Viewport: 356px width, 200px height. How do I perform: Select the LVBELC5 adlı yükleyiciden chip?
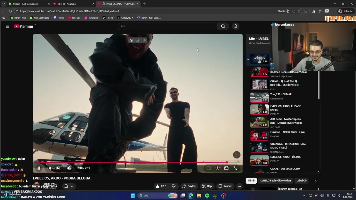275,181
